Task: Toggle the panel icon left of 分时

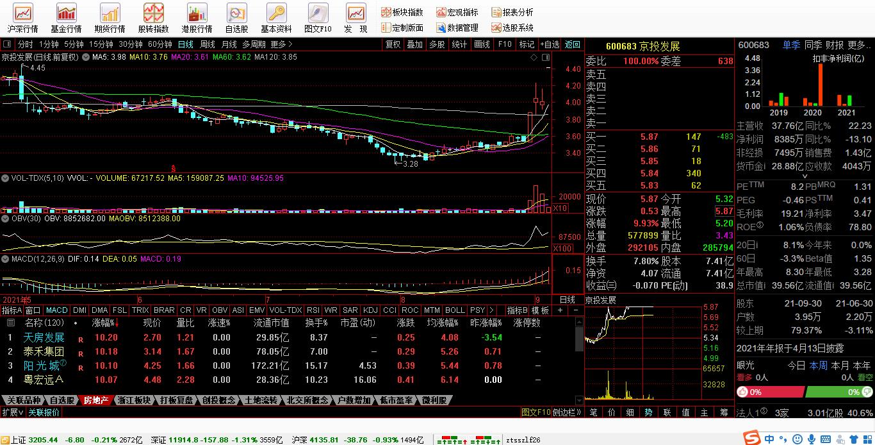Action: pos(8,45)
